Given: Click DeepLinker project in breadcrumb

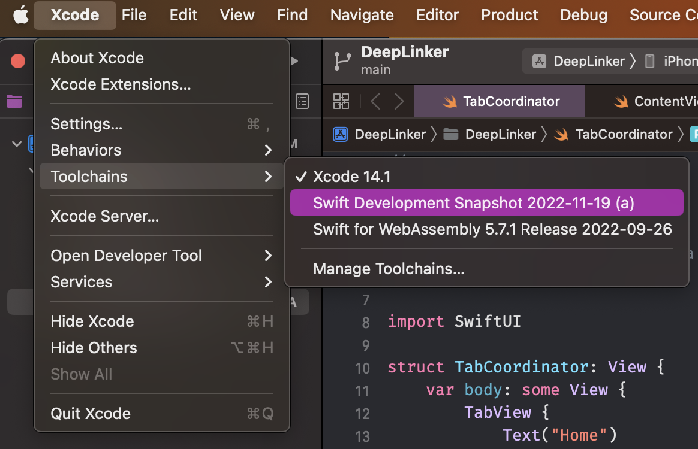Looking at the screenshot, I should coord(379,134).
